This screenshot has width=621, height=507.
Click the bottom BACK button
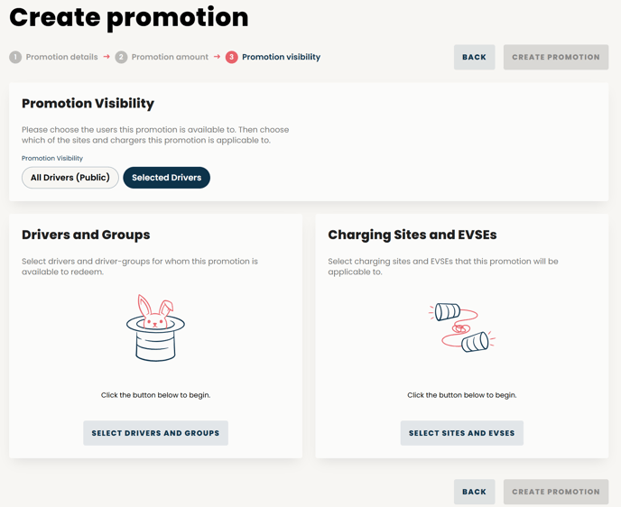click(x=475, y=492)
